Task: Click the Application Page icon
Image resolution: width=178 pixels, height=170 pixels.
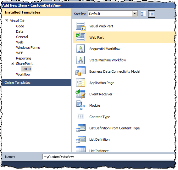Action: point(81,82)
